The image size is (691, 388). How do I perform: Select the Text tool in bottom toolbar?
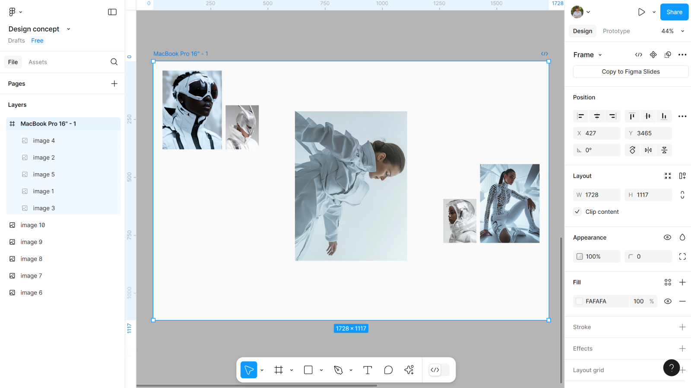tap(368, 370)
